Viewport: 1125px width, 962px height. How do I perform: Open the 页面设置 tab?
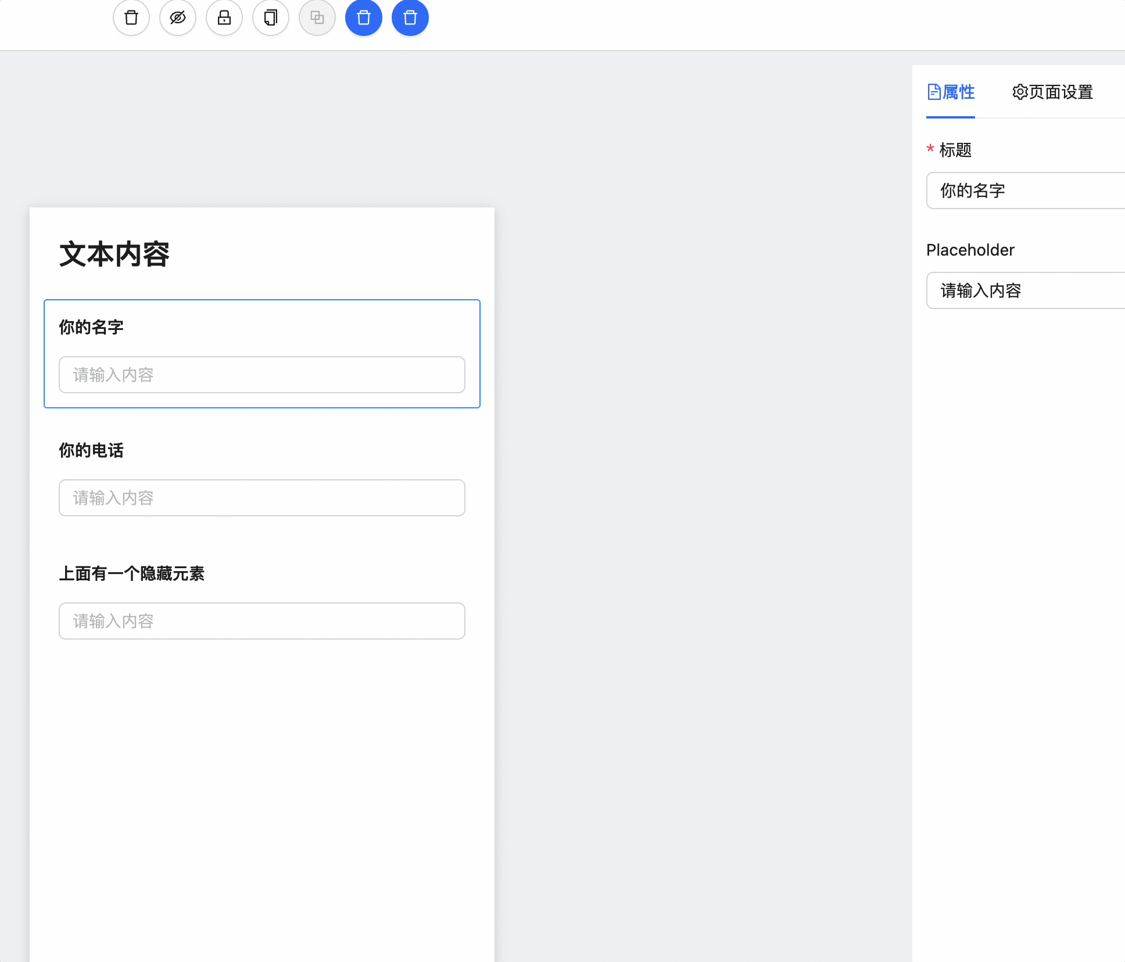[x=1060, y=92]
